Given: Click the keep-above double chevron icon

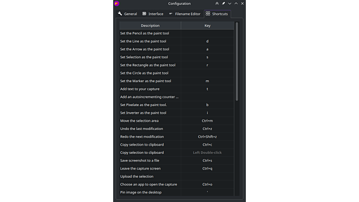Looking at the screenshot, I should pos(217,4).
